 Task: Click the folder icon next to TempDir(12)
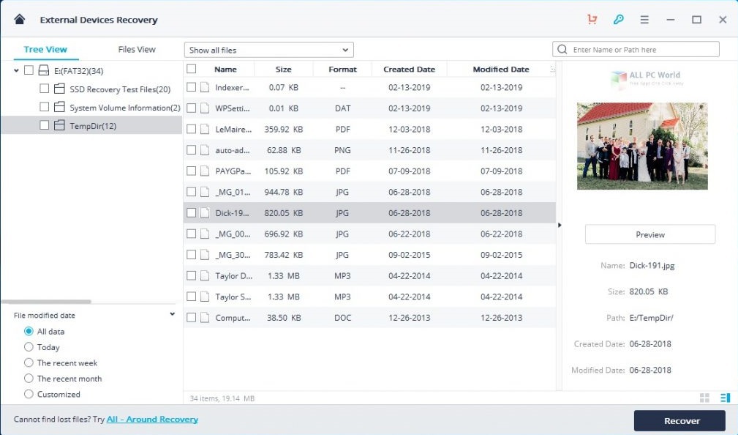(60, 124)
